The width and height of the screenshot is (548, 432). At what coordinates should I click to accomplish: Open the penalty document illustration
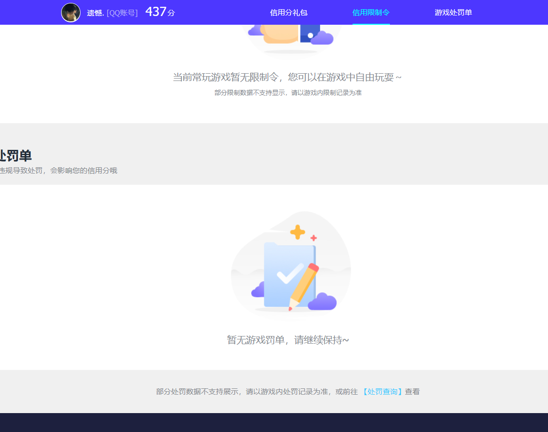tap(290, 266)
